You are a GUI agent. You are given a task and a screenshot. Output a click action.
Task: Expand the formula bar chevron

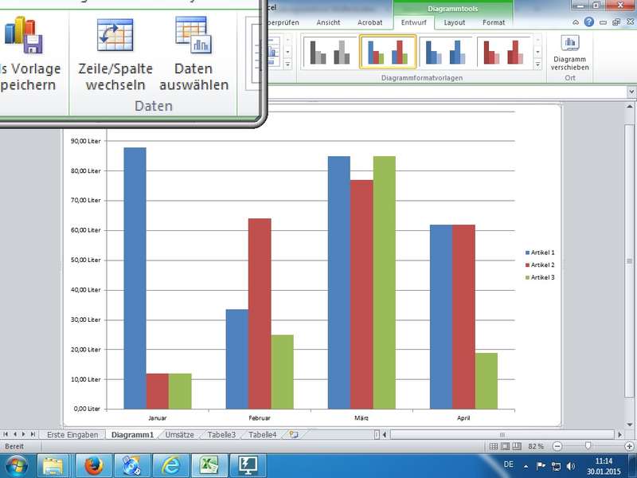pyautogui.click(x=631, y=92)
